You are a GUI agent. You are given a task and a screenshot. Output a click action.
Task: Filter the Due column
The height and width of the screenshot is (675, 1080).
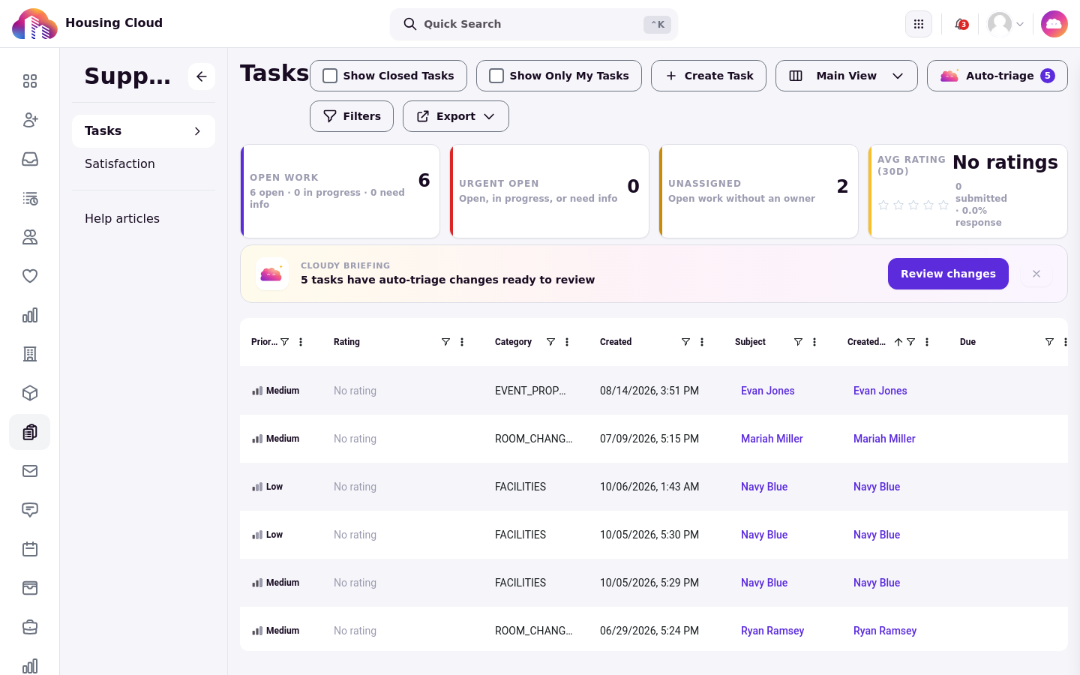[x=1049, y=342]
